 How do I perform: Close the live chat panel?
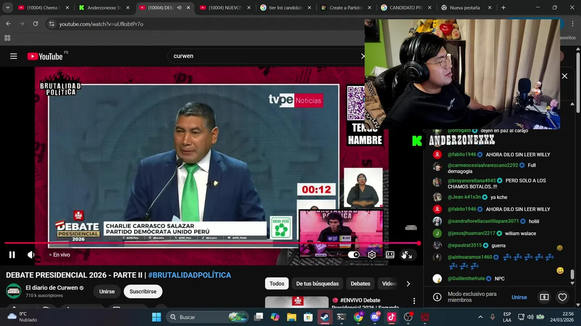[565, 76]
